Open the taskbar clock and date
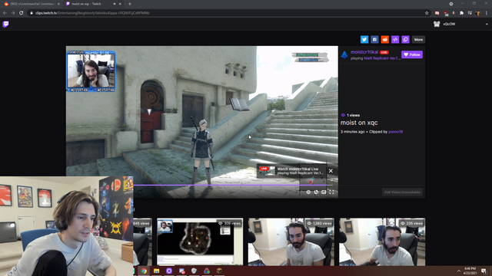492x276 pixels. [470, 271]
